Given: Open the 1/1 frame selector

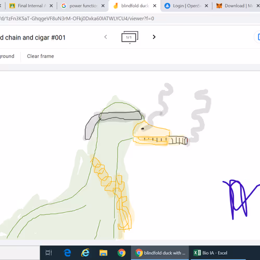Looking at the screenshot, I should (130, 37).
